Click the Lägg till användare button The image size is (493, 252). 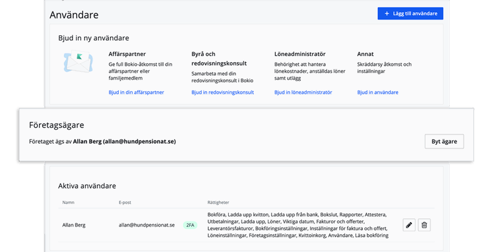[410, 13]
